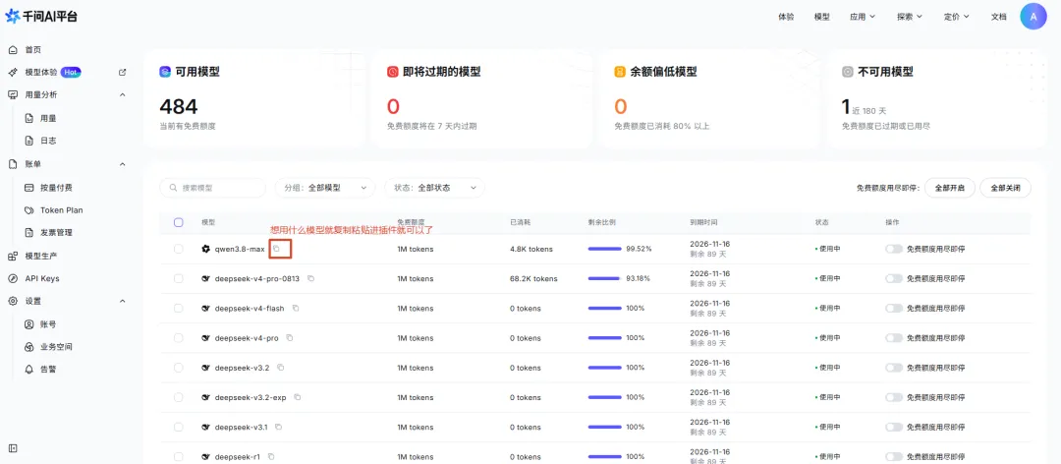This screenshot has width=1061, height=464.
Task: Click the deepseek-v4-flash 100% progress bar
Action: click(605, 309)
